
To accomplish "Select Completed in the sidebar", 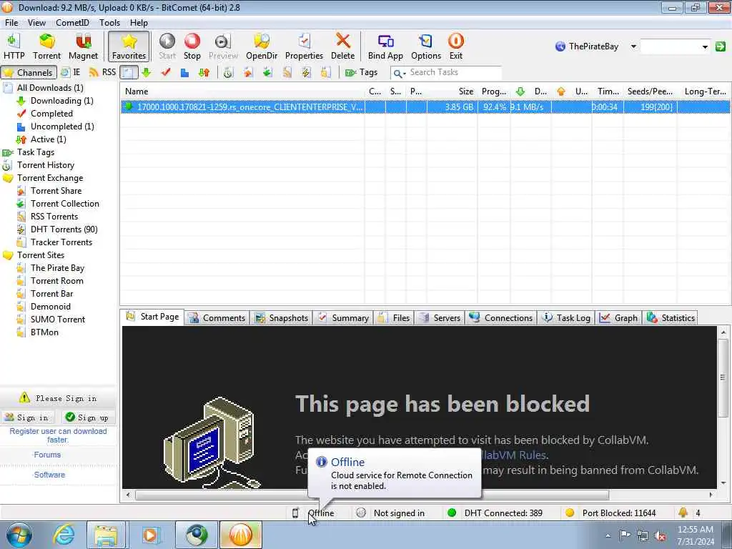I will (51, 114).
